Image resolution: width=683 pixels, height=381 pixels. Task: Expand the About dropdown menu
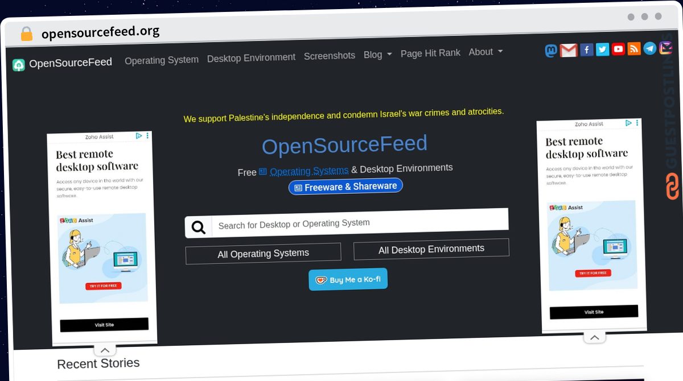coord(485,52)
